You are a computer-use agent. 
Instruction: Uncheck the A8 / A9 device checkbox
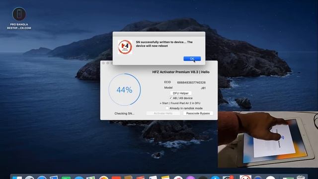(170, 98)
